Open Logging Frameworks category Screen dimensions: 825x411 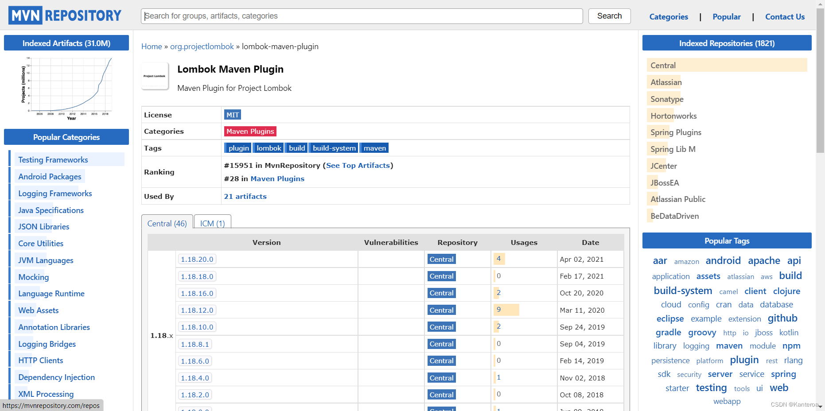[x=55, y=194]
